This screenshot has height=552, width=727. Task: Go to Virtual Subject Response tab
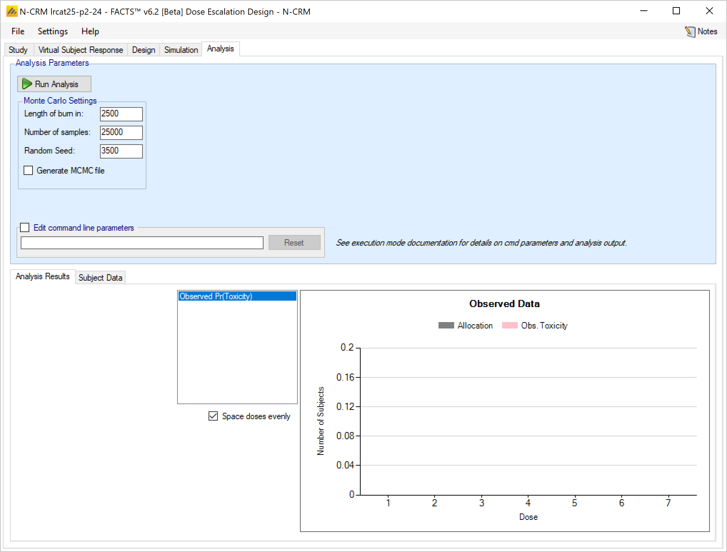coord(80,50)
